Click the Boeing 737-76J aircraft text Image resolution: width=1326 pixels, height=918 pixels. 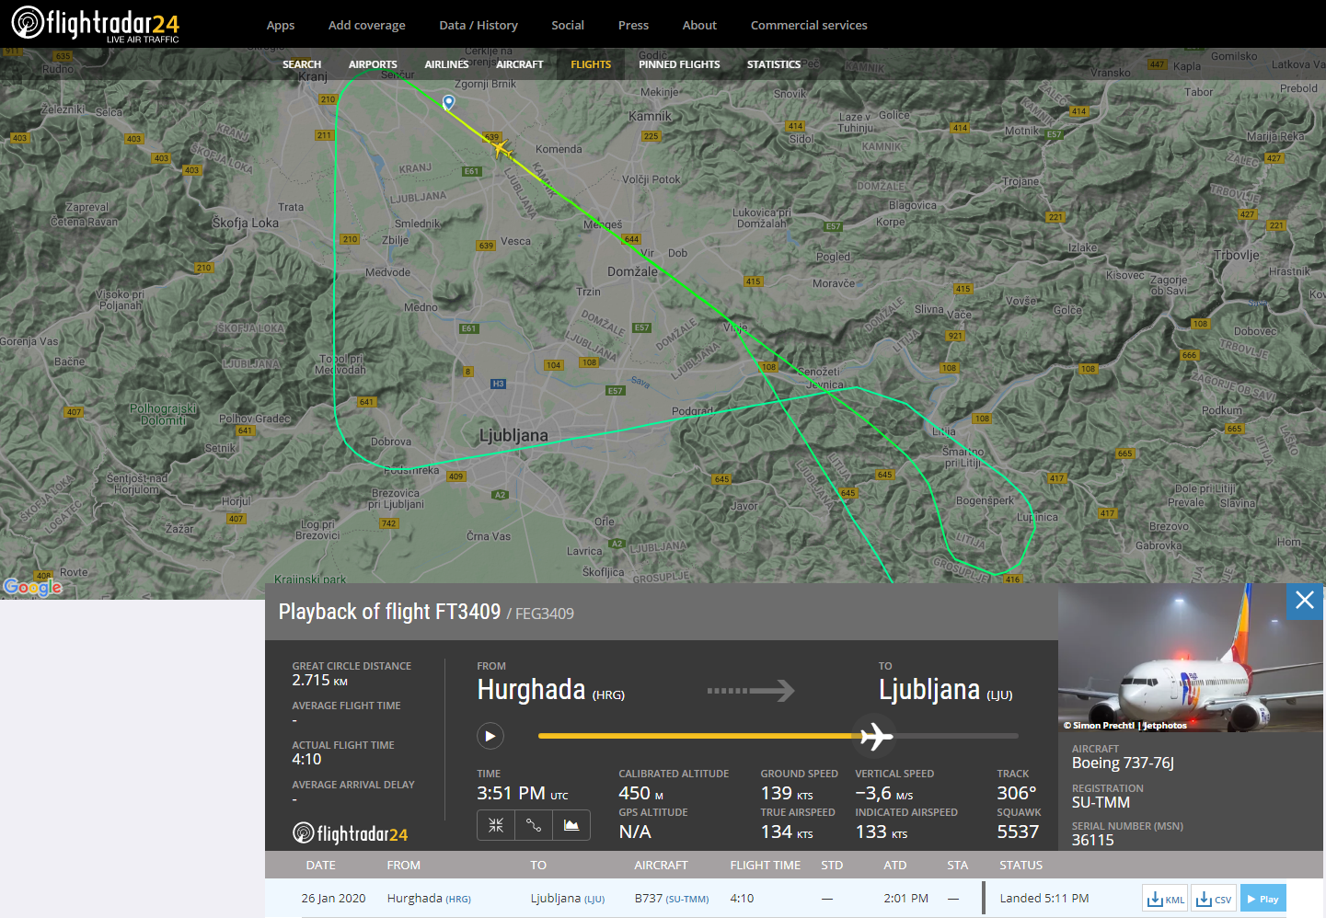(1123, 763)
